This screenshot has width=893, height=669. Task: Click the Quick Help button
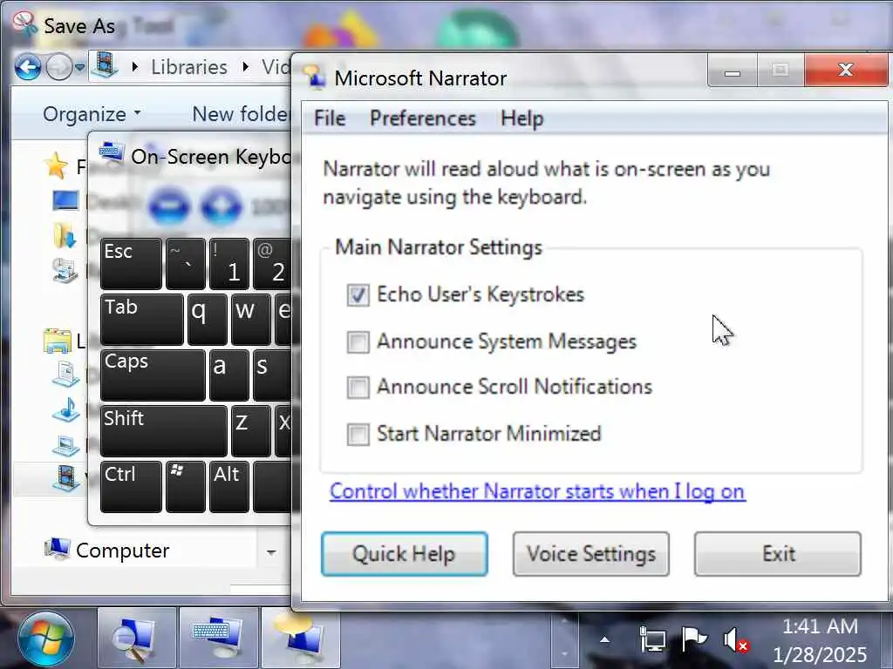405,553
